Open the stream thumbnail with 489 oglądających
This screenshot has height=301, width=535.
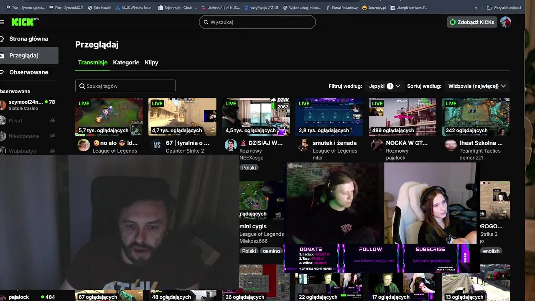(x=403, y=117)
